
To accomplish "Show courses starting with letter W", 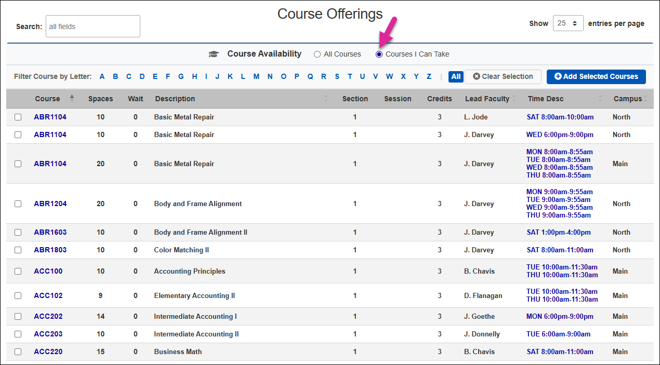I will point(389,76).
